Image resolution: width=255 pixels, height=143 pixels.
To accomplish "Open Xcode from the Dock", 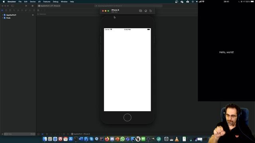I will point(86,139).
